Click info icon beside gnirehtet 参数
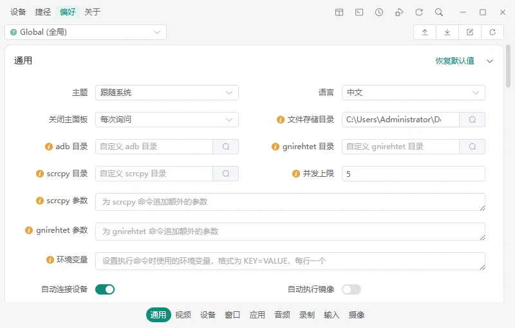 [29, 230]
